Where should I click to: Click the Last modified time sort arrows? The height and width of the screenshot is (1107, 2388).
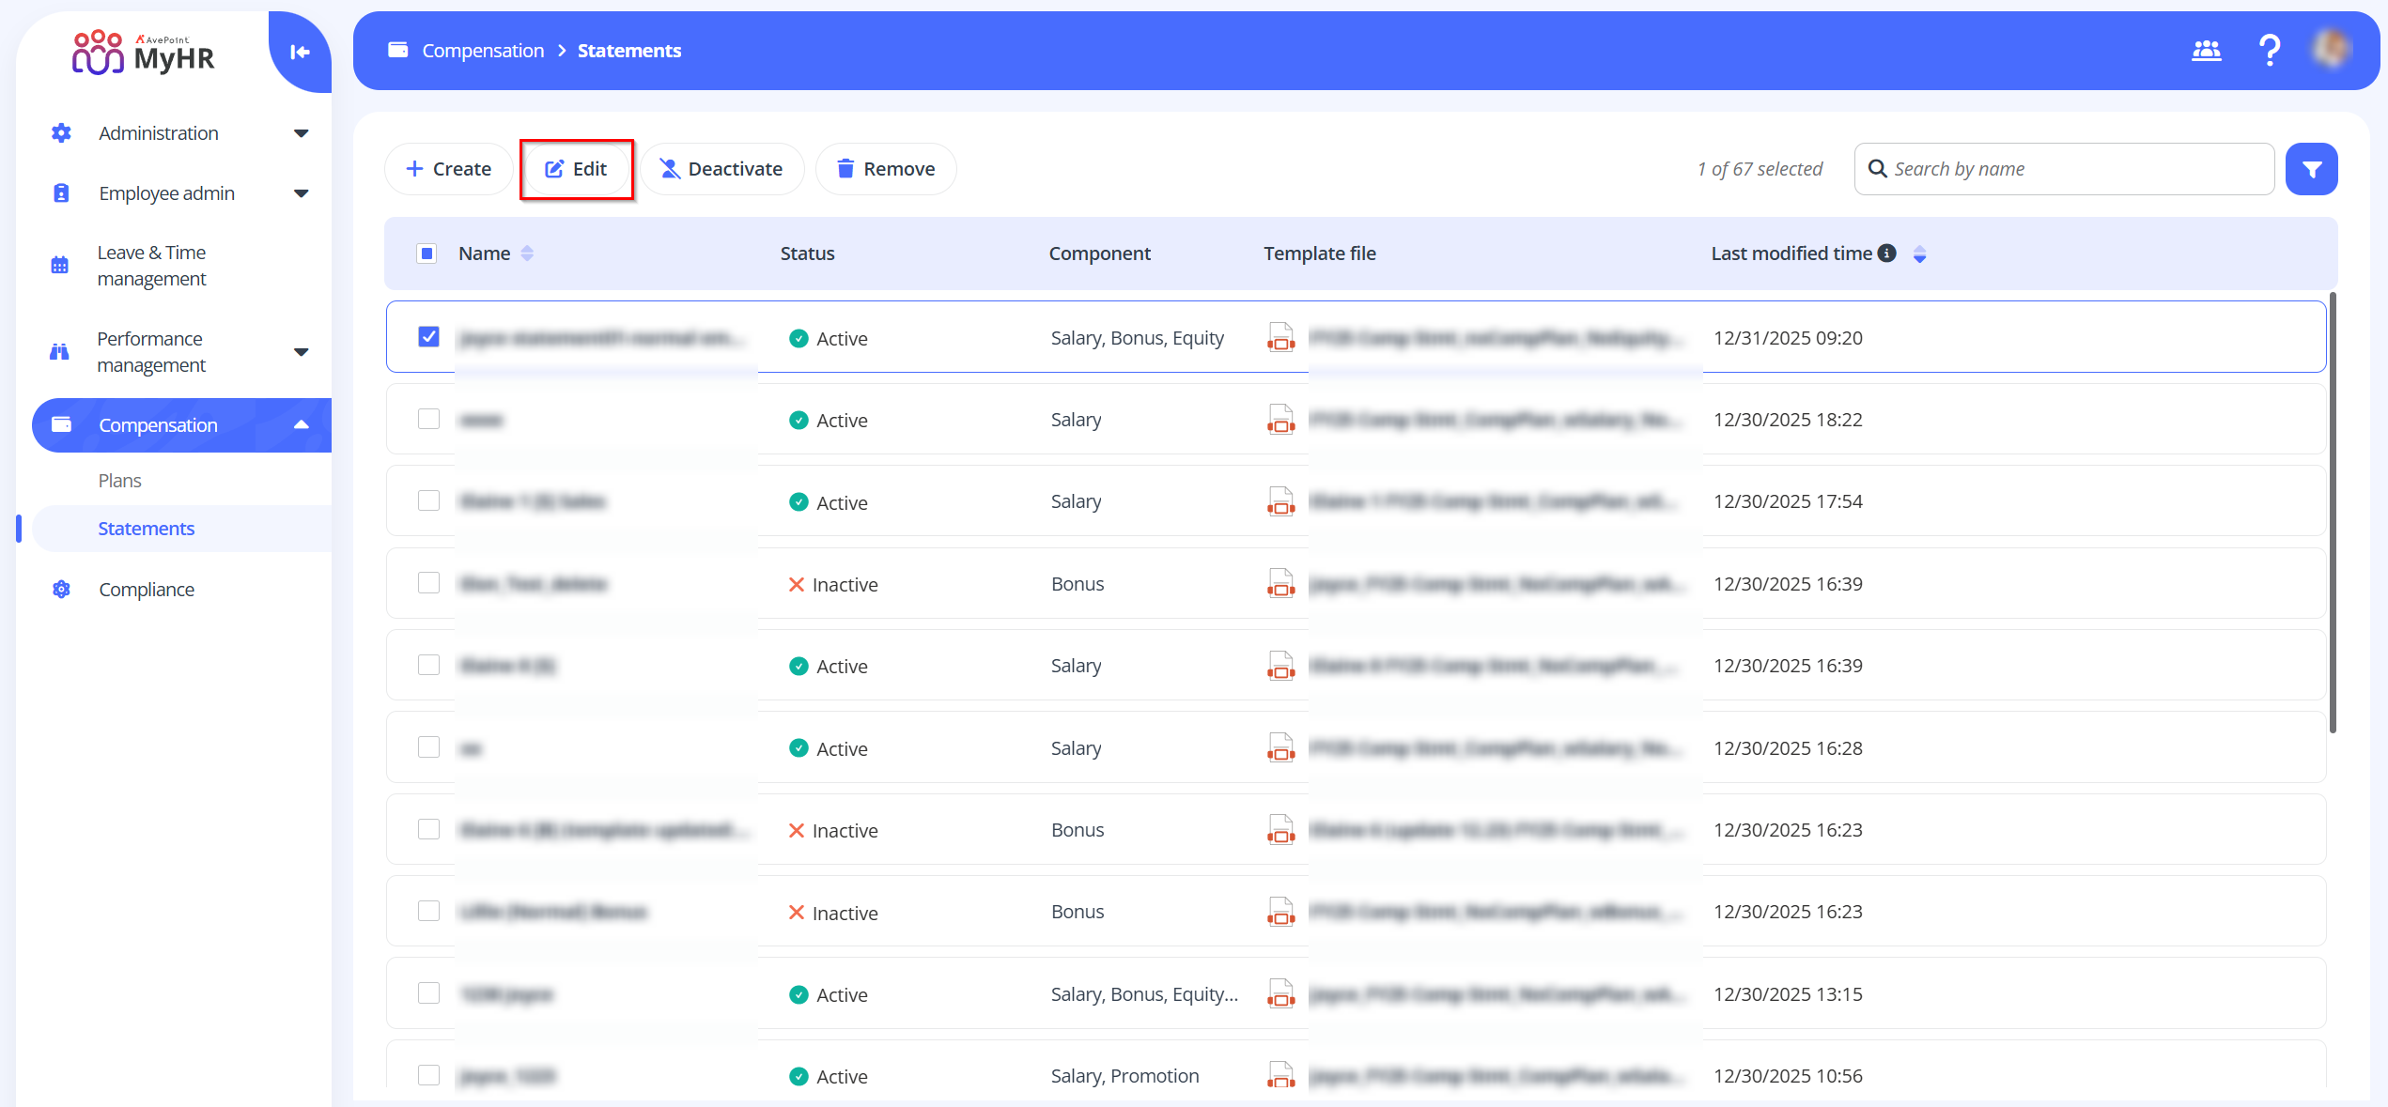click(x=1919, y=254)
